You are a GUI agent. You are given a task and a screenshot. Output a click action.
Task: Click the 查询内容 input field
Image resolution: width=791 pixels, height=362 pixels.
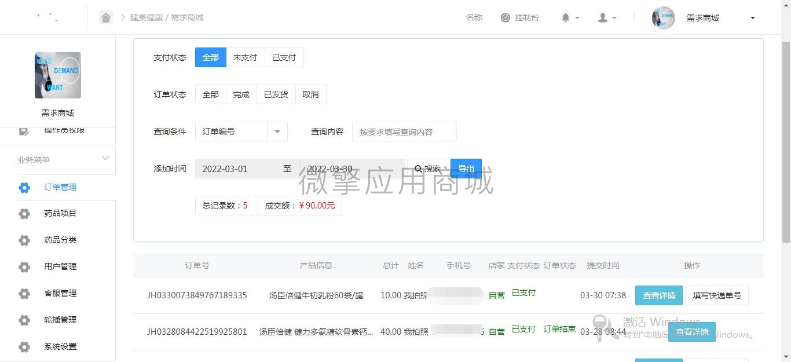[x=404, y=131]
